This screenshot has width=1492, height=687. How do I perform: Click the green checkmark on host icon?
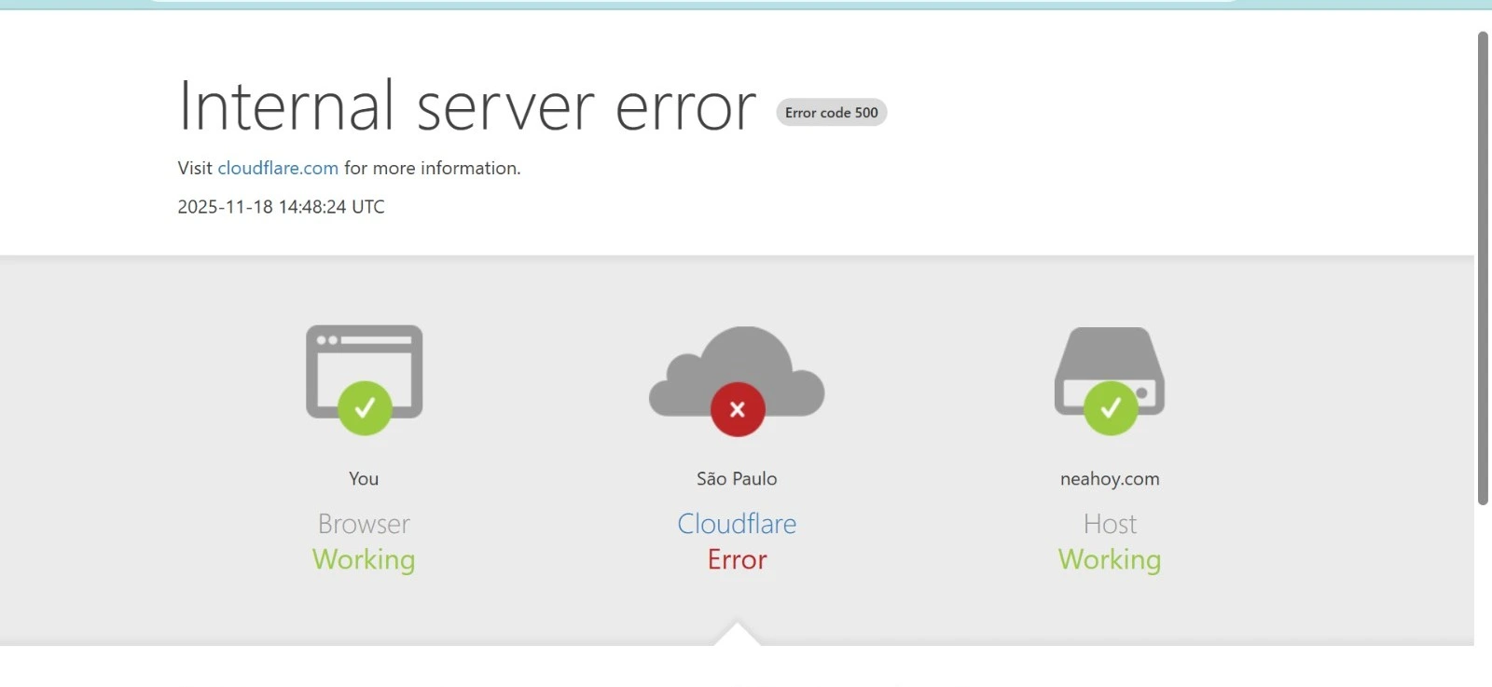point(1111,408)
